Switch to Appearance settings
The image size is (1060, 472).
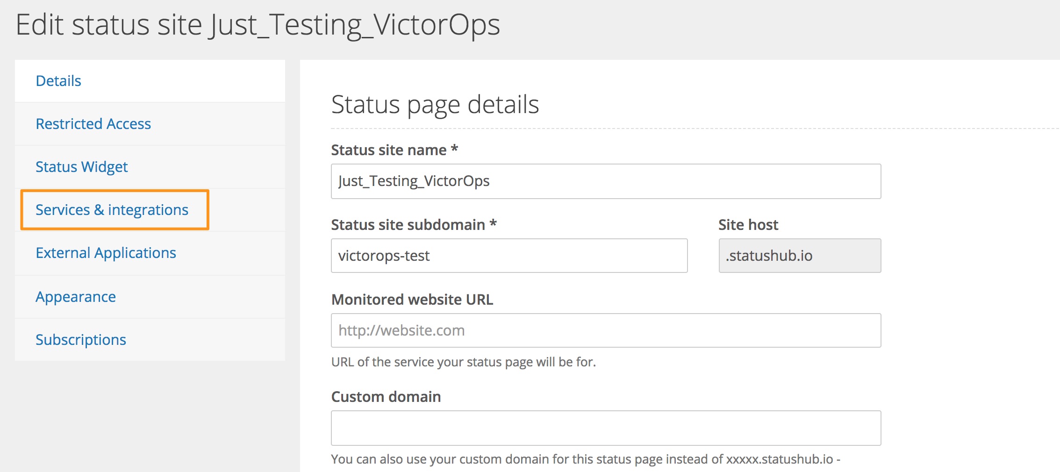pos(76,297)
